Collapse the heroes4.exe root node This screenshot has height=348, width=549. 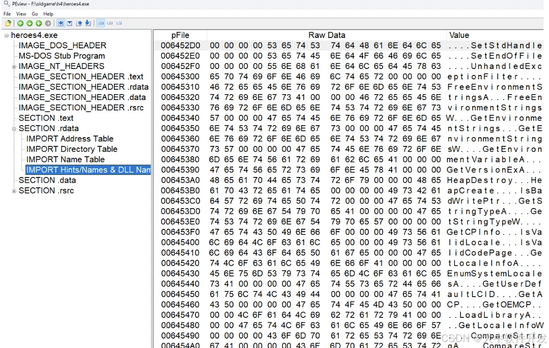pyautogui.click(x=6, y=35)
